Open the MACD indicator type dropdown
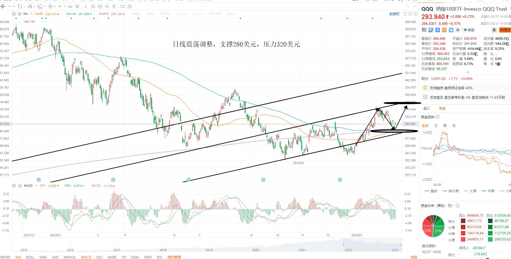 pos(36,186)
